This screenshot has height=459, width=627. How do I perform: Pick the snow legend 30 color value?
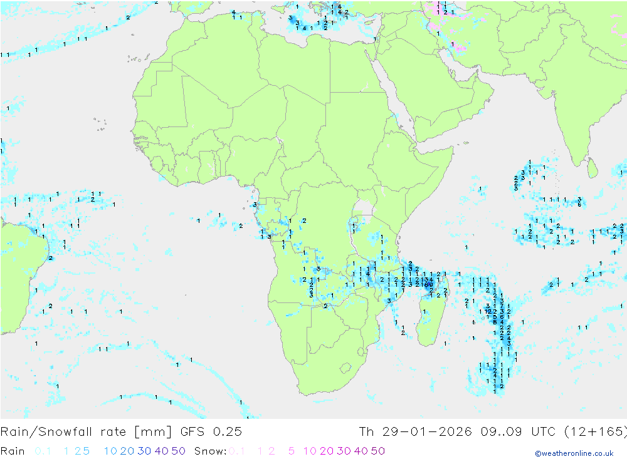click(344, 451)
